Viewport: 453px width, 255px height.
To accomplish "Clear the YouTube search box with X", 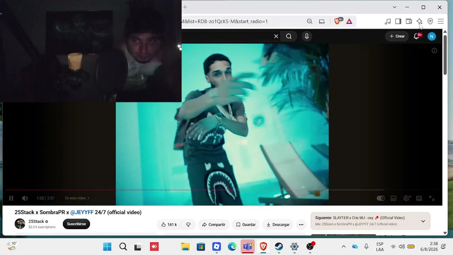I will click(276, 36).
